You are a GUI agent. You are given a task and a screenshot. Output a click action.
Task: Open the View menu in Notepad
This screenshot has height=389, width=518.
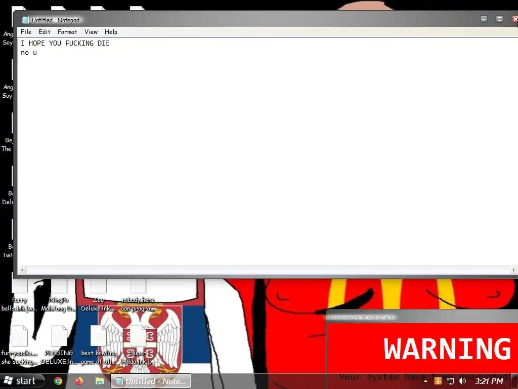[x=91, y=32]
